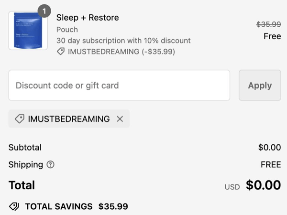Click the $35.99 total savings amount
287x215 pixels.
pos(113,207)
